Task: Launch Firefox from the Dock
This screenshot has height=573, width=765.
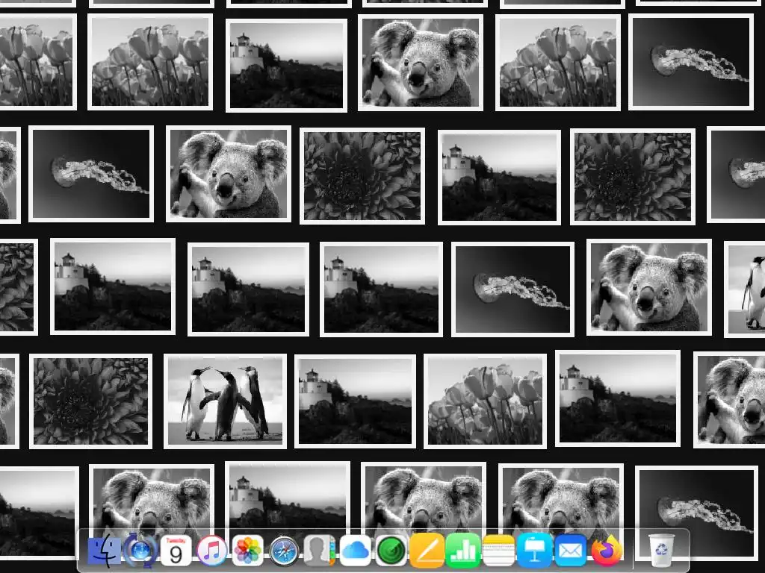Action: click(607, 551)
